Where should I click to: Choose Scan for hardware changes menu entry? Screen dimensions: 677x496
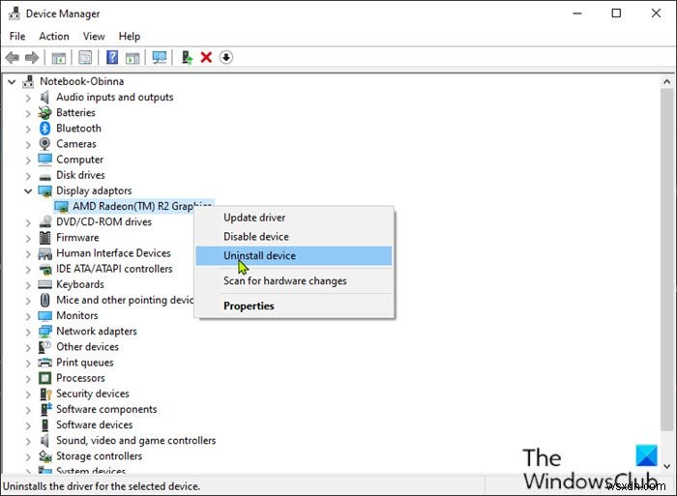(x=294, y=281)
